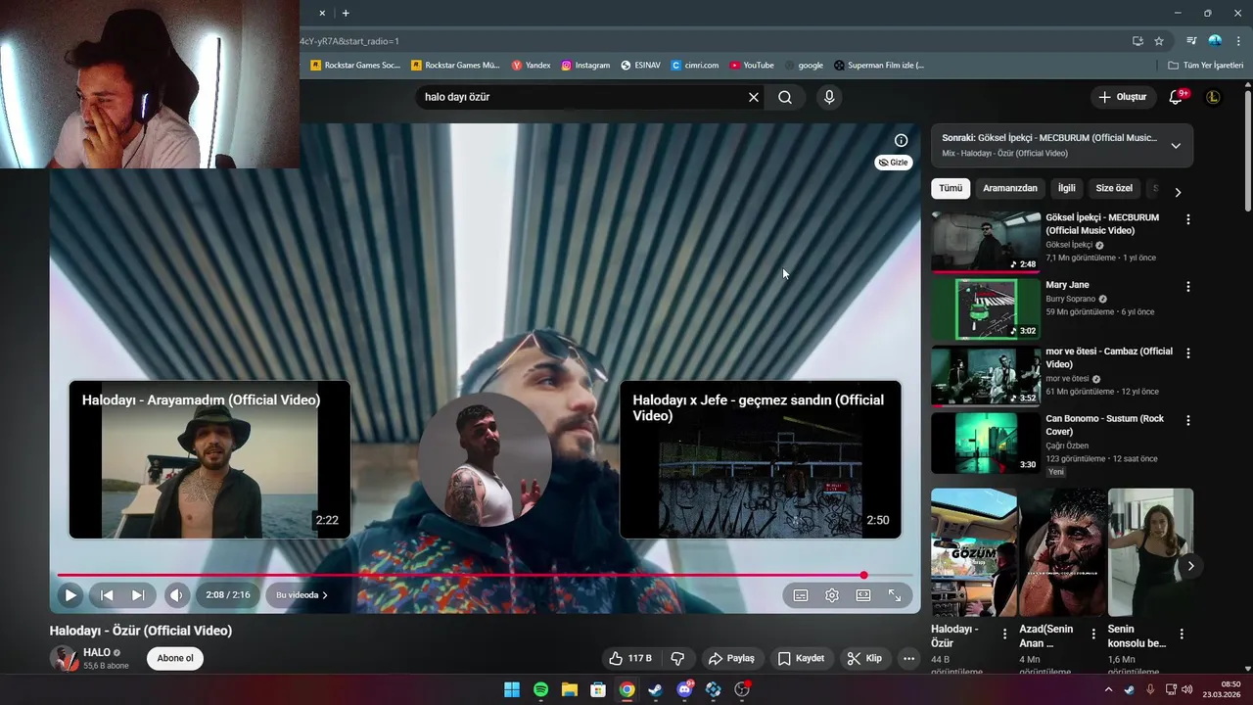1253x705 pixels.
Task: Open the Oluştur create button
Action: pos(1122,97)
